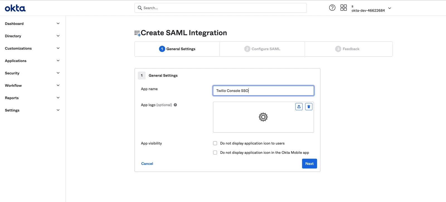Open the apps grid icon
This screenshot has height=202, width=446.
[343, 8]
